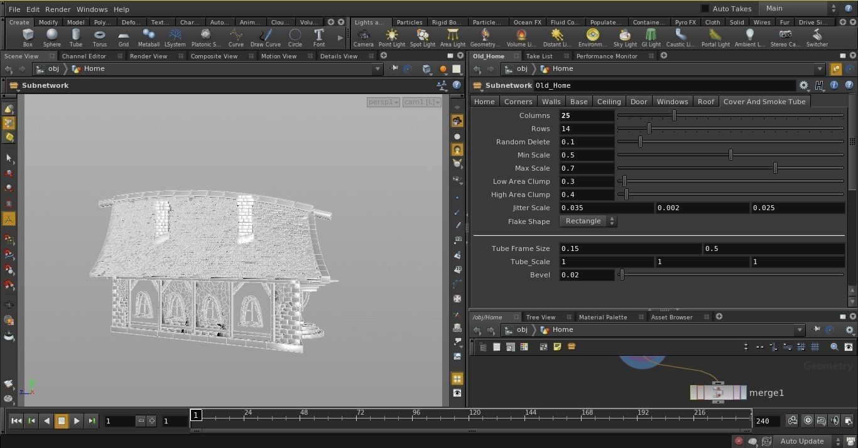858x448 pixels.
Task: Open the Auto Update mode menu
Action: pos(808,441)
